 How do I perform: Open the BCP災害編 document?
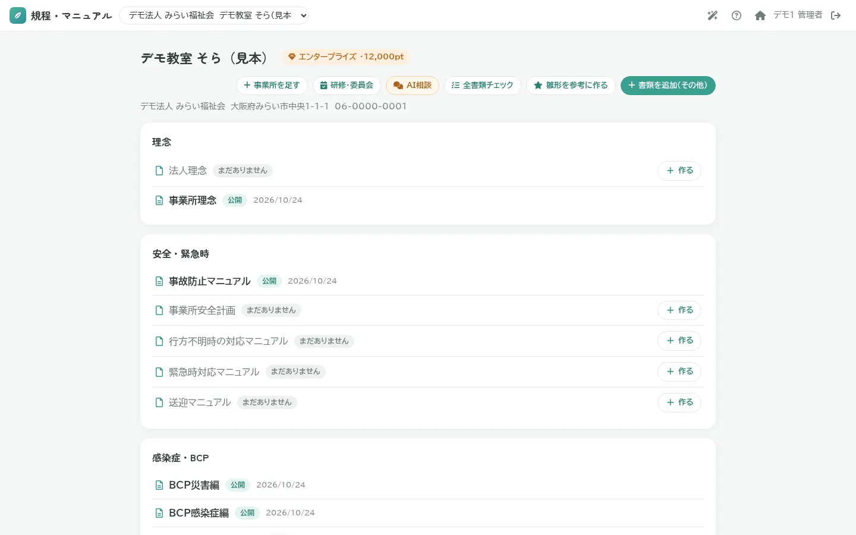pyautogui.click(x=194, y=485)
